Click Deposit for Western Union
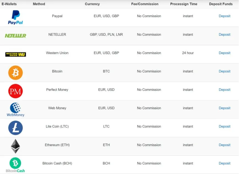Viewport: 239px width, 174px height. 225,53
